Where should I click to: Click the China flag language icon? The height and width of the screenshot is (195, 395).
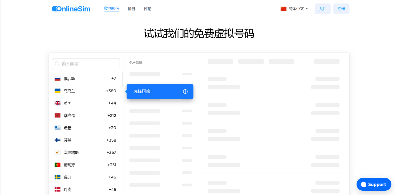pyautogui.click(x=283, y=9)
